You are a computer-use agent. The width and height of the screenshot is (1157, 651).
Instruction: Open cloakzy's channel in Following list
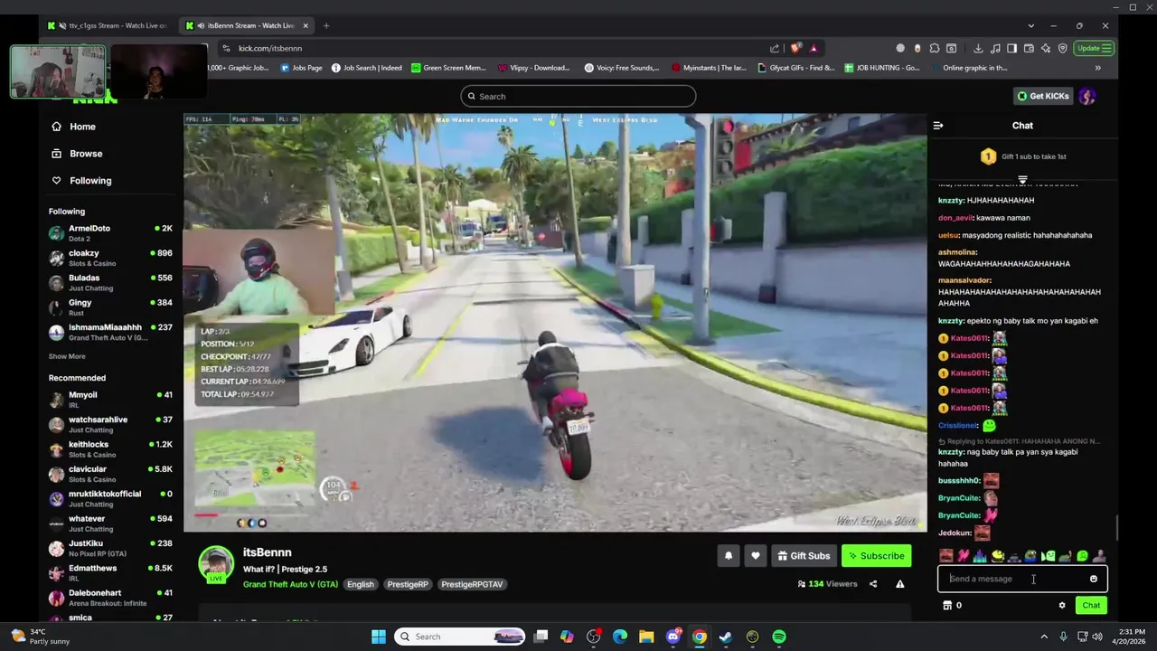pos(110,258)
